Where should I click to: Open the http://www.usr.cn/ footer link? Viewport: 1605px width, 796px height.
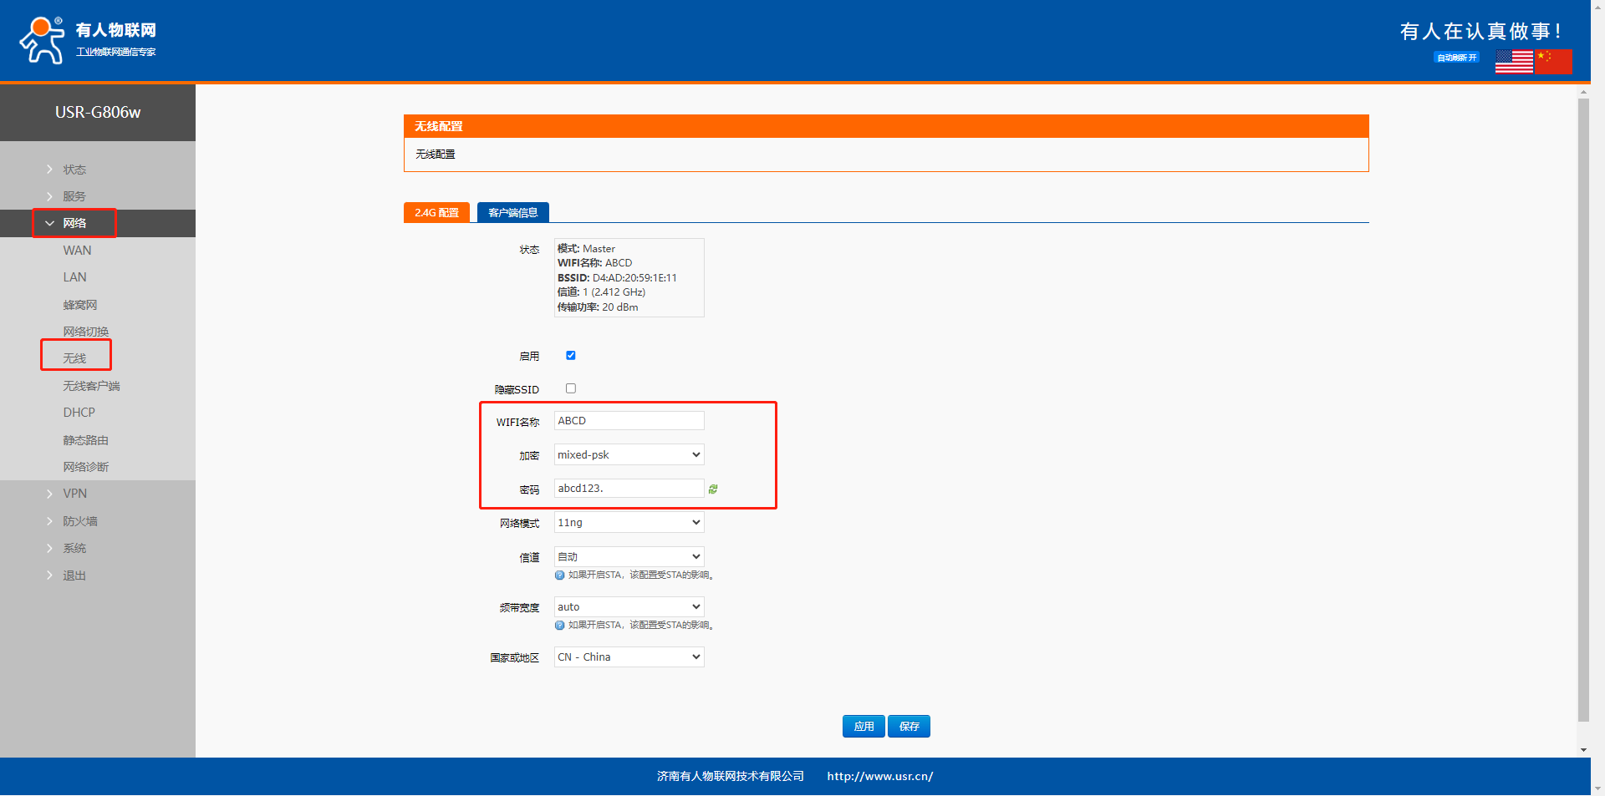tap(879, 776)
